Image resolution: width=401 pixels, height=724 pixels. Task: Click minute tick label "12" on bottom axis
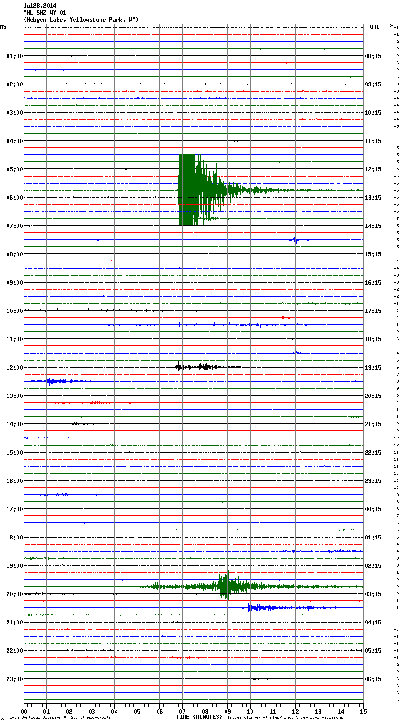point(295,711)
